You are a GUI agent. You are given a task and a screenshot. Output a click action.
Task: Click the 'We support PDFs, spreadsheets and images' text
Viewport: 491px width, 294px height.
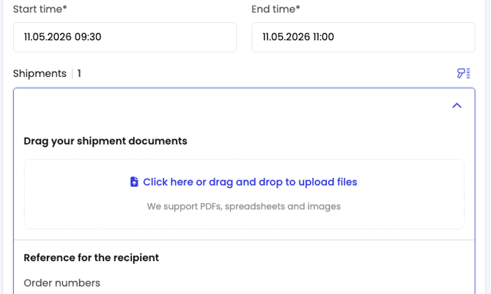243,207
